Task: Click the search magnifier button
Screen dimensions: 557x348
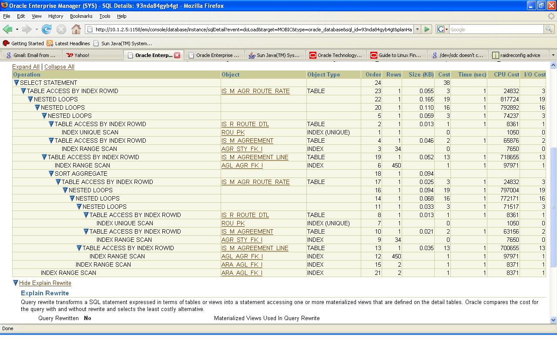Action: (549, 29)
